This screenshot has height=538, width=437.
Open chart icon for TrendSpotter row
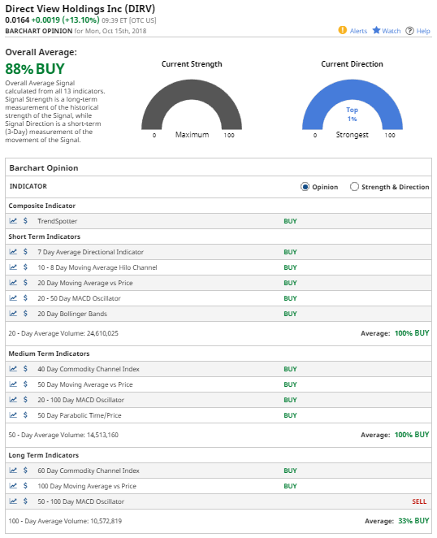13,220
